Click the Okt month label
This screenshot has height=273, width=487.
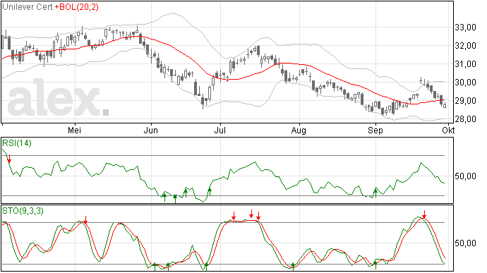coord(448,131)
